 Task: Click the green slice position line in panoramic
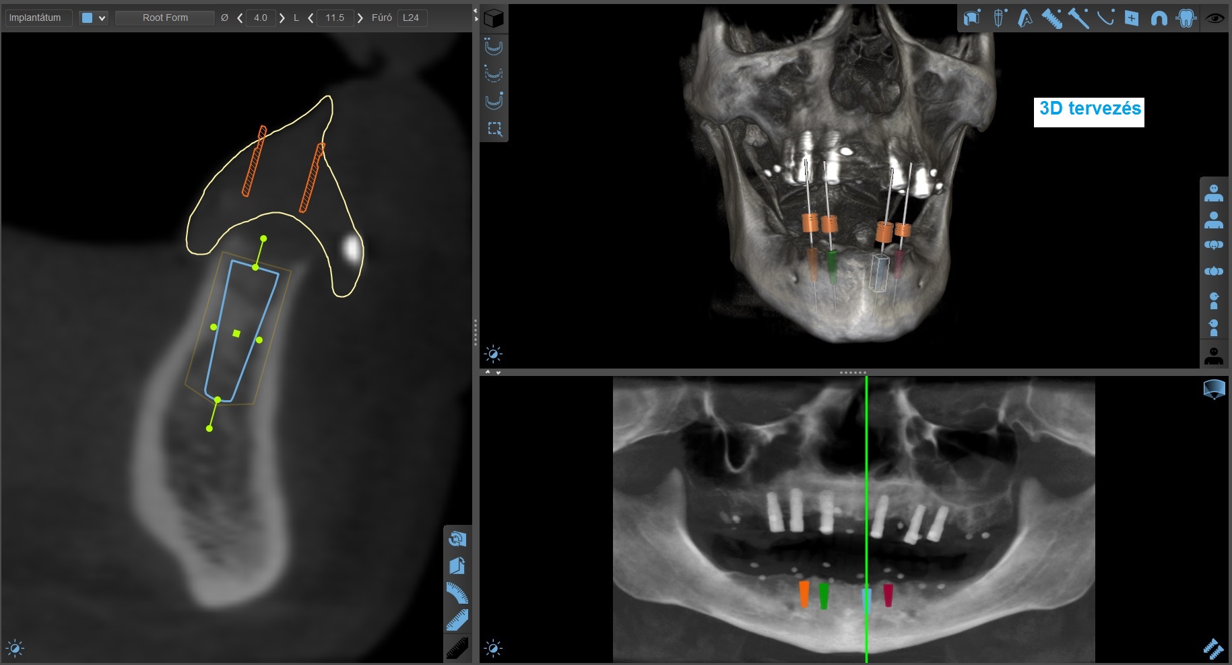(x=866, y=519)
